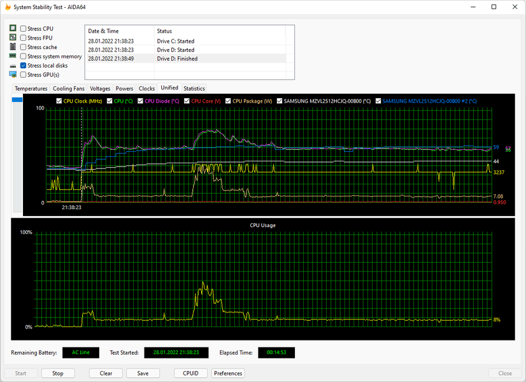The width and height of the screenshot is (526, 382).
Task: Open the Preferences dialog
Action: pos(228,374)
